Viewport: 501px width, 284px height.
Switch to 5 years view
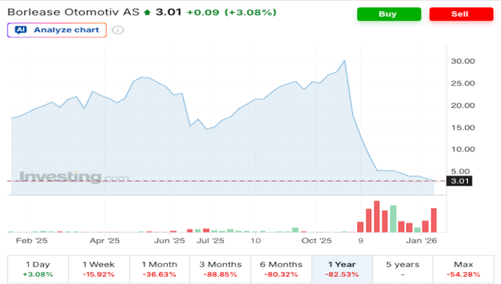point(402,269)
